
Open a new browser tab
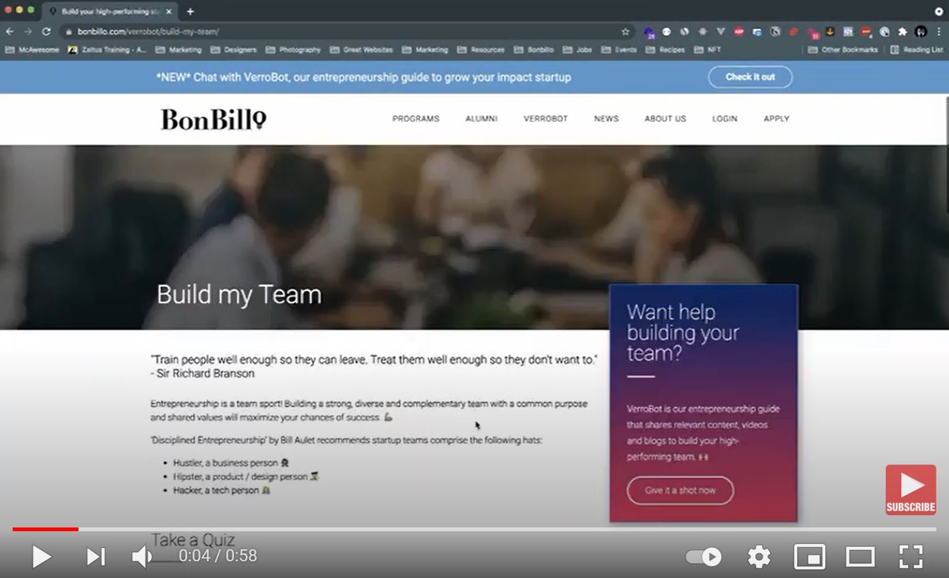(x=190, y=11)
